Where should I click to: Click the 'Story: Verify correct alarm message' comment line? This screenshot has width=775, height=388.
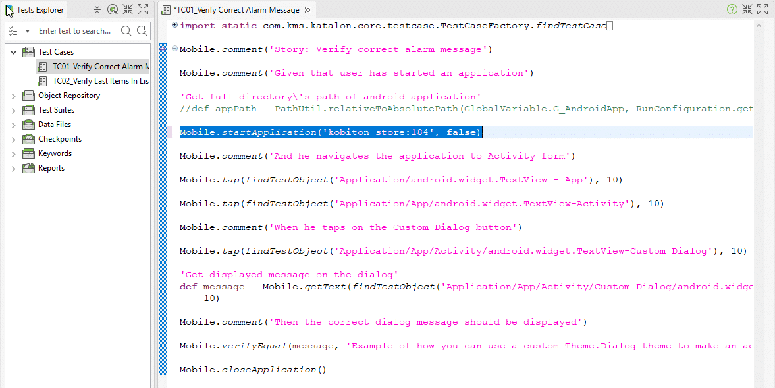(x=336, y=49)
